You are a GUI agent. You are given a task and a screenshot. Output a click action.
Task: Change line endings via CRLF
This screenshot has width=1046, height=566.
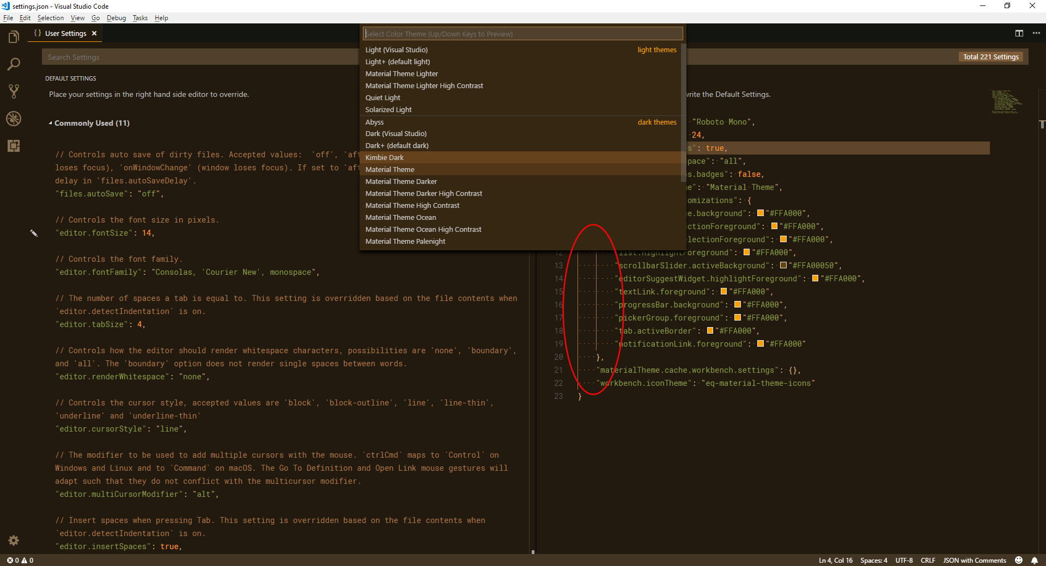[x=928, y=560]
